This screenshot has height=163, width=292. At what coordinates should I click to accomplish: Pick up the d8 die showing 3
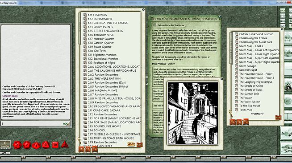tap(46, 145)
